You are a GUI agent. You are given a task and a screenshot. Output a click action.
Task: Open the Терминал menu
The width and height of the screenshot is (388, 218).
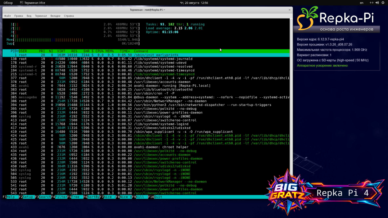pos(41,16)
